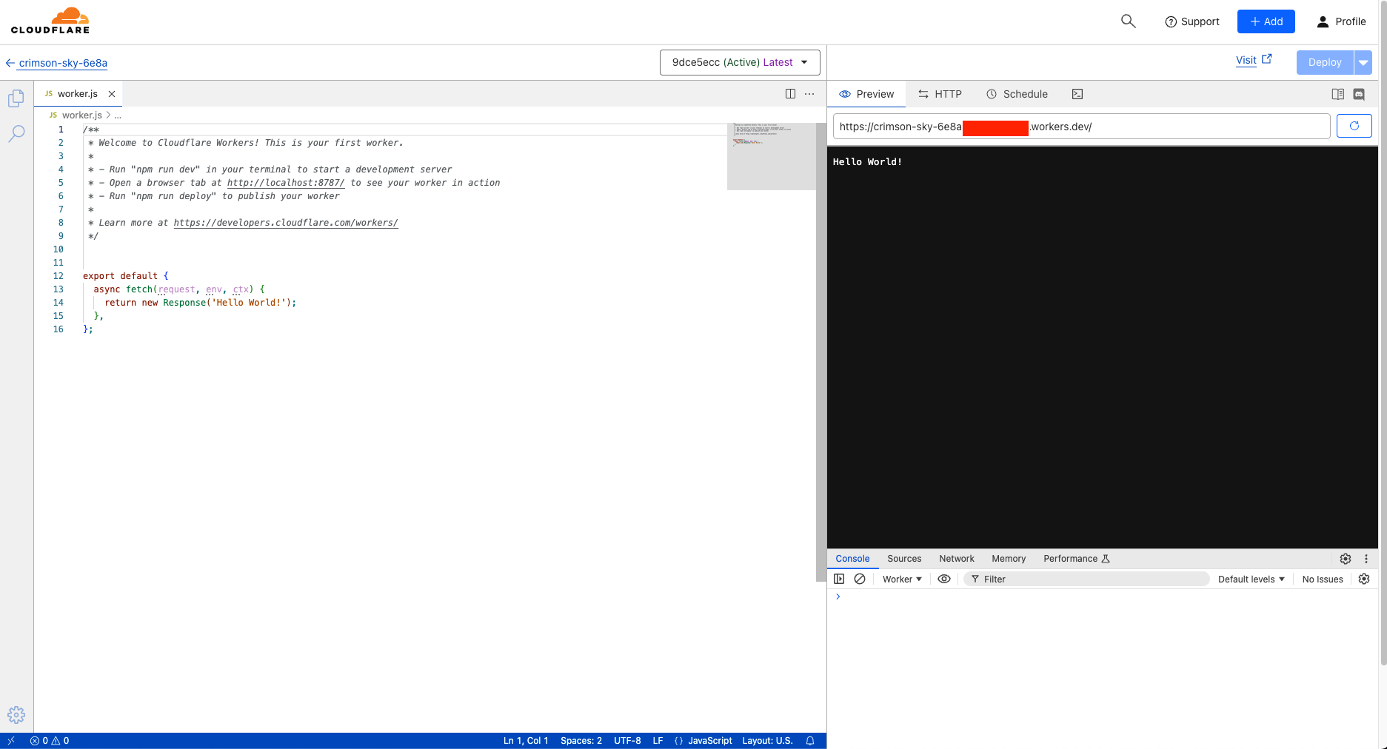Open the manage gear icon in sidebar
This screenshot has width=1387, height=749.
point(16,715)
